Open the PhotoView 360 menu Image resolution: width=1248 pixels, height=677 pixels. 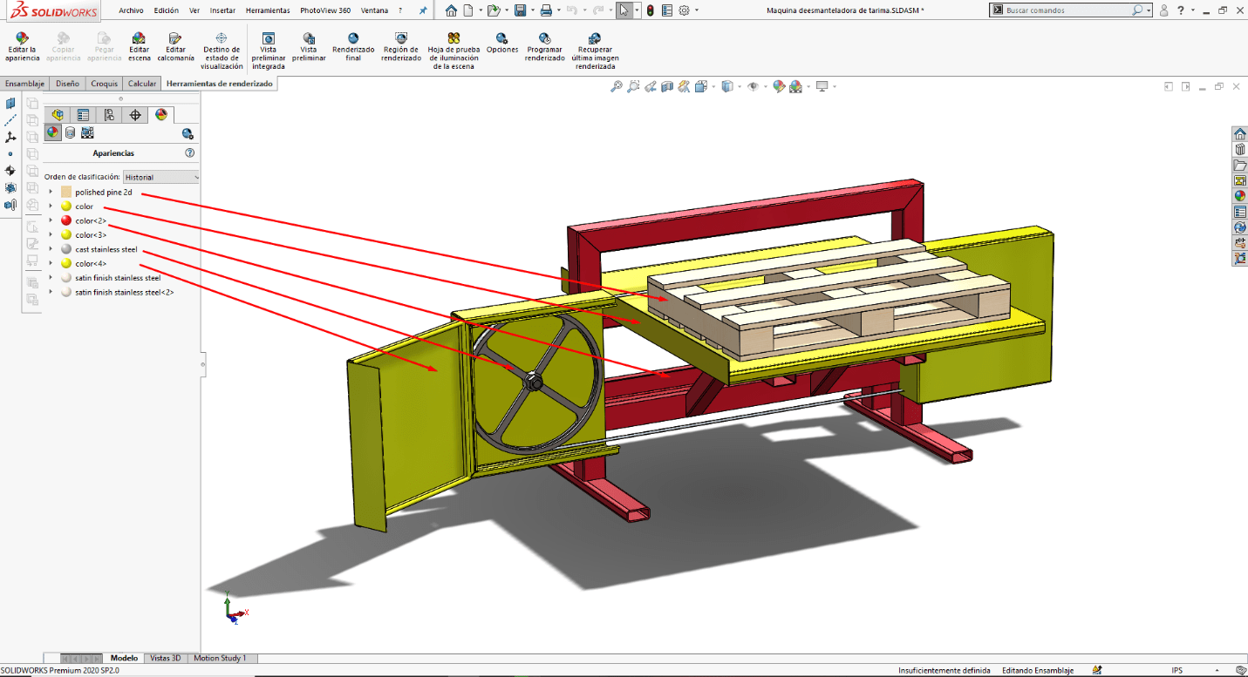324,10
